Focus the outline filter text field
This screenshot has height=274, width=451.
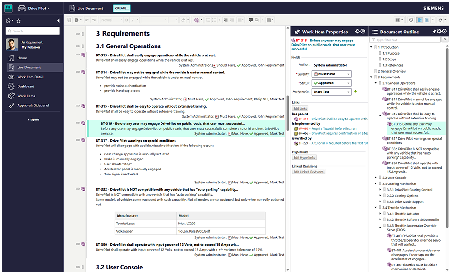(406, 40)
